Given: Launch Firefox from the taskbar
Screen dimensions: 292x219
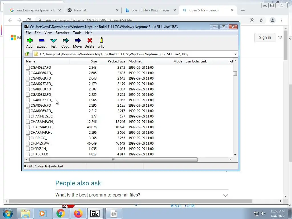Looking at the screenshot, I should pyautogui.click(x=78, y=213).
